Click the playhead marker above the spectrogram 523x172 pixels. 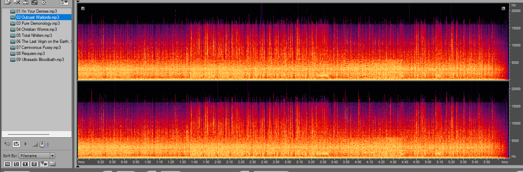point(78,1)
